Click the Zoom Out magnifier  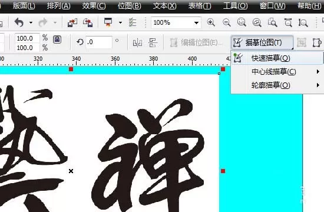point(226,22)
